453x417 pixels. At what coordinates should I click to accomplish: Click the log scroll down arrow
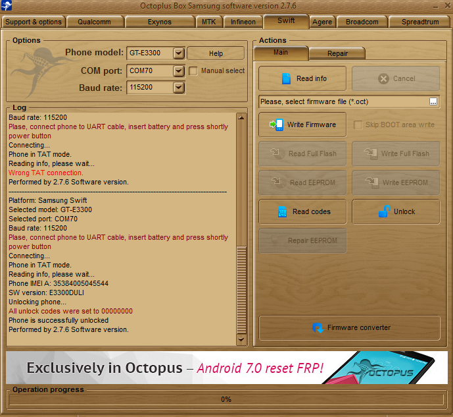click(x=241, y=339)
